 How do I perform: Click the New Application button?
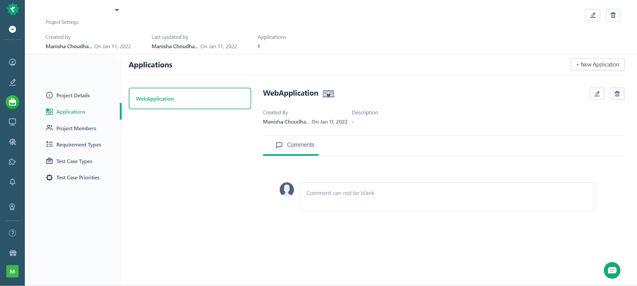tap(598, 65)
